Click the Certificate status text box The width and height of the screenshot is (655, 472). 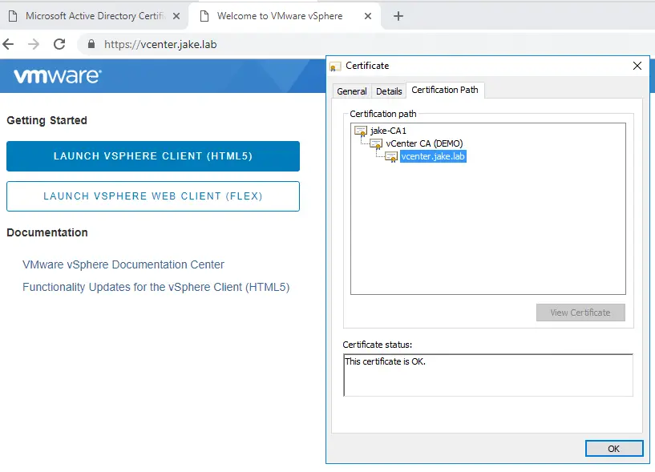(488, 375)
